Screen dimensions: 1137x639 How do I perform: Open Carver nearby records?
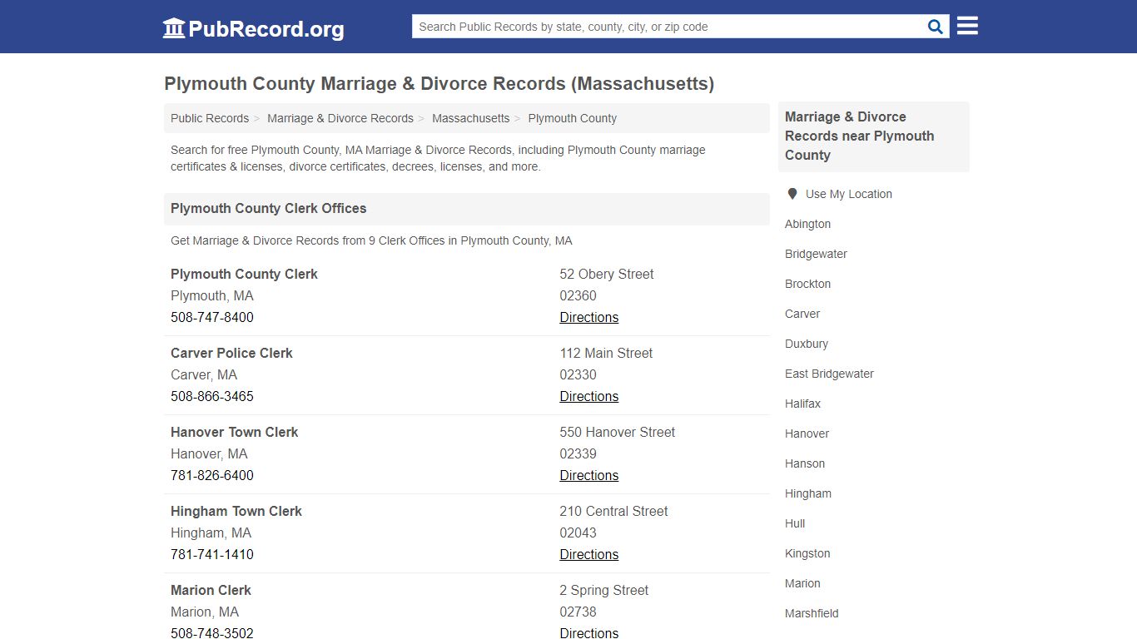click(802, 314)
